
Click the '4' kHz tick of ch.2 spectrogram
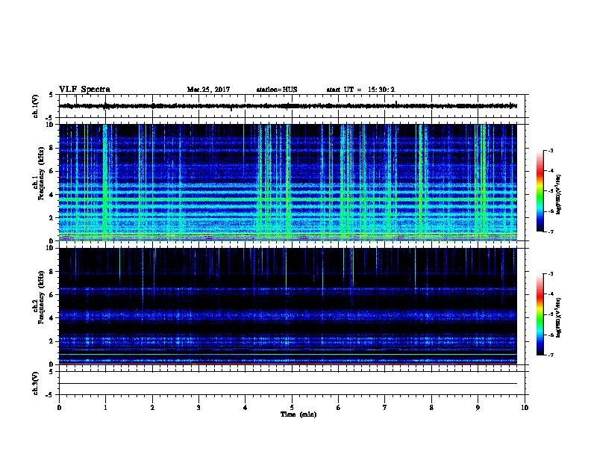[52, 318]
